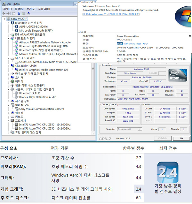The height and width of the screenshot is (204, 192).
Task: Click the Device Manager vertical scrollbar track
Action: [93, 98]
